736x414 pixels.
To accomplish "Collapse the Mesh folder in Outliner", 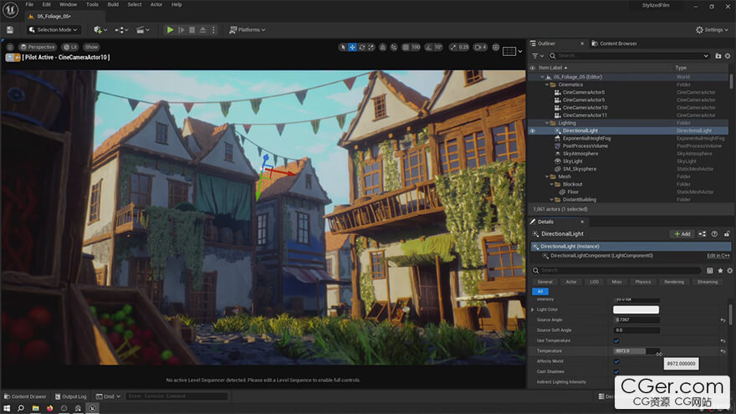I will click(x=547, y=177).
